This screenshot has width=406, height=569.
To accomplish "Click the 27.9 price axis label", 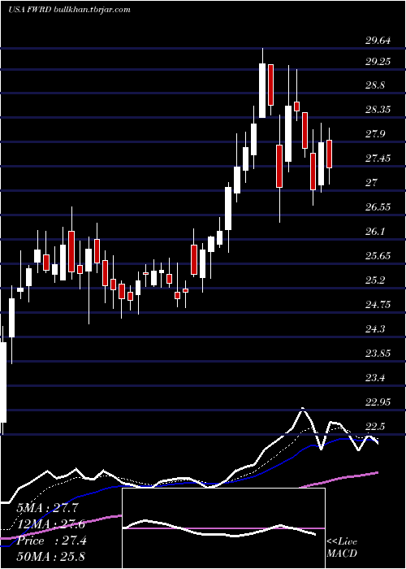I will point(375,134).
